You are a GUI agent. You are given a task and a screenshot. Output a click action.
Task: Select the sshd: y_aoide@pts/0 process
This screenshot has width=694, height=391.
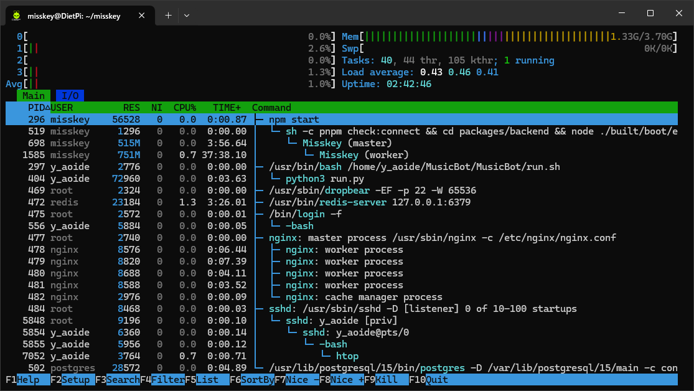pyautogui.click(x=341, y=332)
